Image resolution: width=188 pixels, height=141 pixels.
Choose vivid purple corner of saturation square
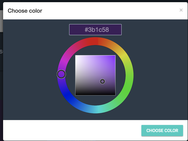tap(114, 57)
